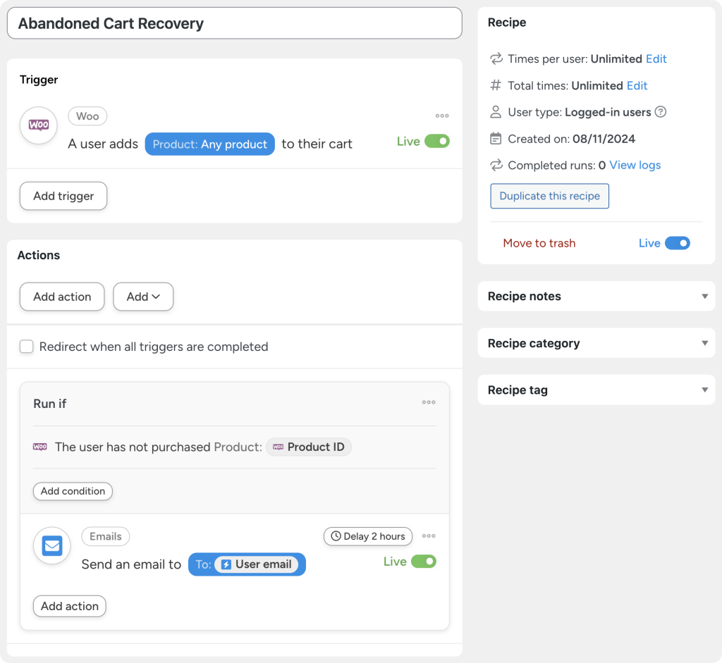Screen dimensions: 722x663
Task: Enable Redirect when all triggers are completed
Action: tap(26, 346)
